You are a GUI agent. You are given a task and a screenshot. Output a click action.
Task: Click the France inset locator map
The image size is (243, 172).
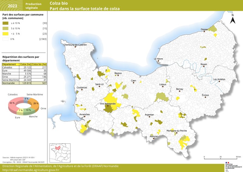(x=60, y=153)
